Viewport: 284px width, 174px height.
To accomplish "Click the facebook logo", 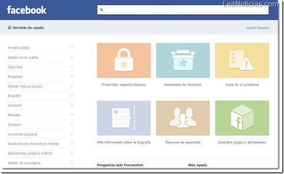I will pyautogui.click(x=27, y=10).
